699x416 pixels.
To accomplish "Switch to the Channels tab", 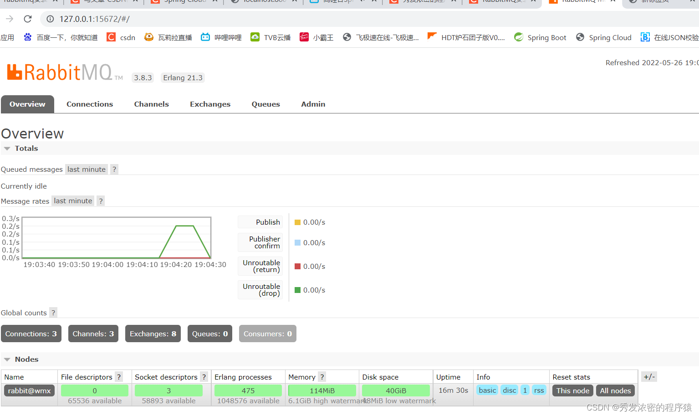I will click(x=152, y=104).
